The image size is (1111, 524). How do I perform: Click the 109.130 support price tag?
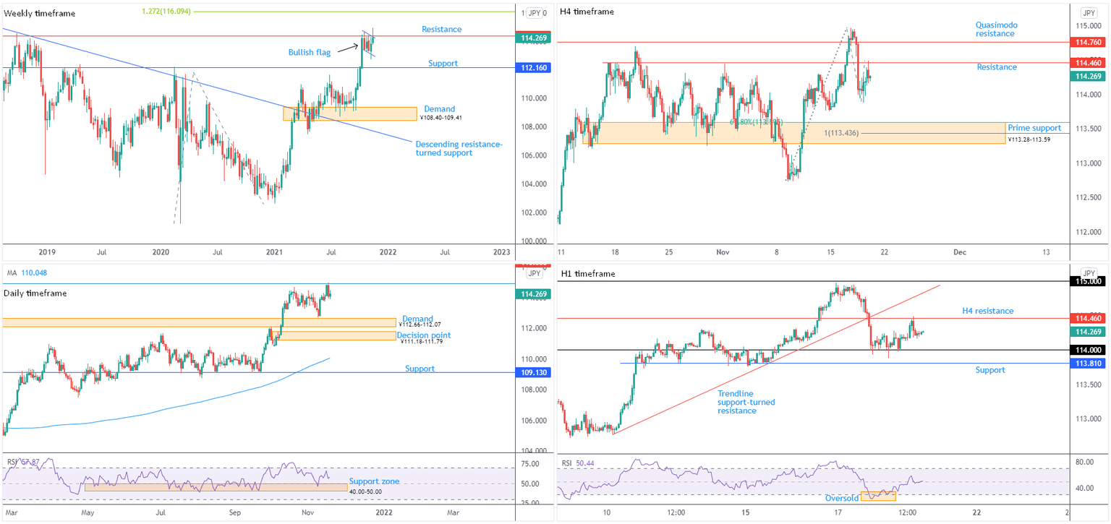click(534, 373)
